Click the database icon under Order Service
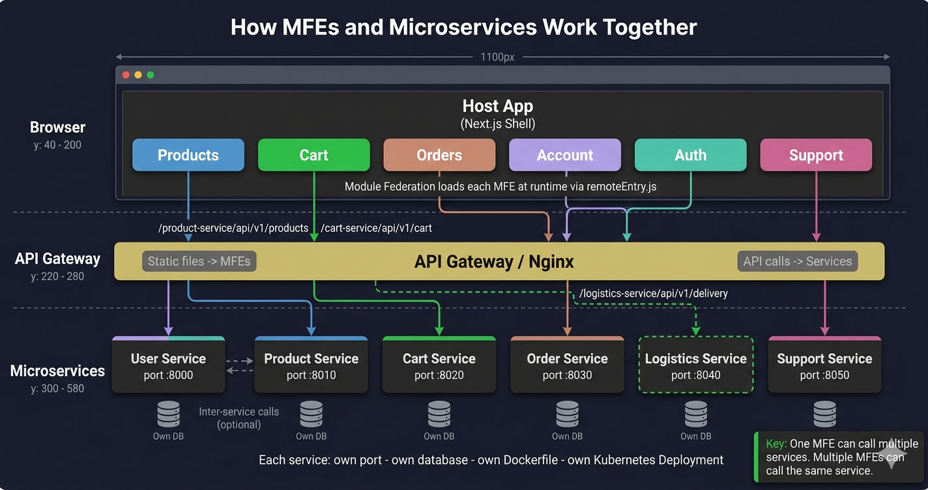The image size is (928, 490). tap(567, 414)
